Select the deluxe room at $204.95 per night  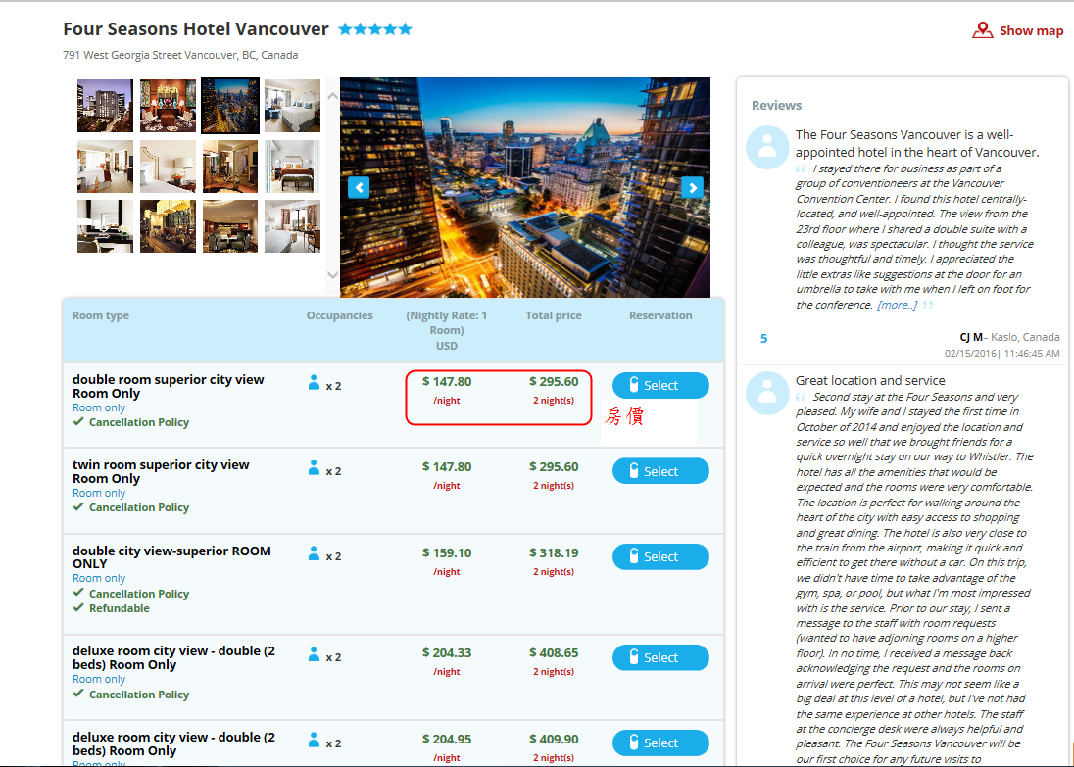(660, 743)
